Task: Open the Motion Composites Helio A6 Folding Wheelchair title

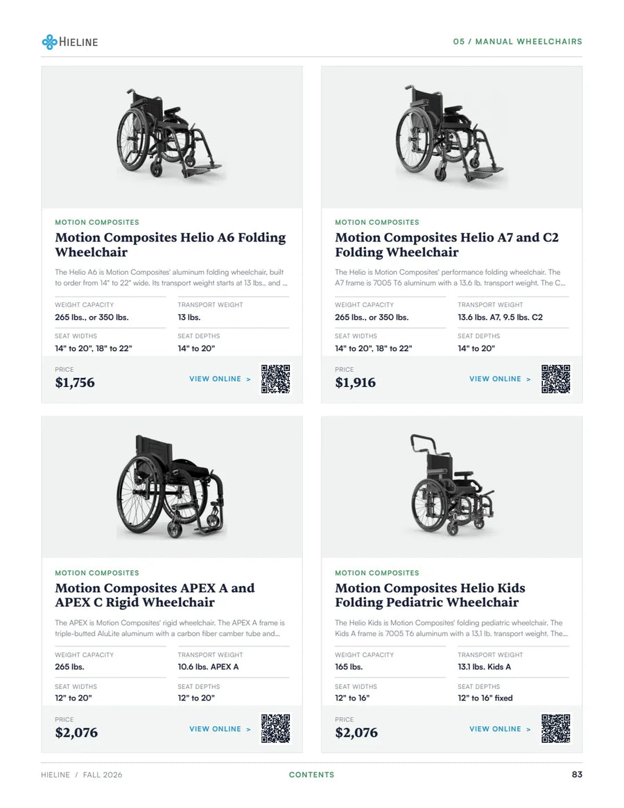Action: [x=171, y=245]
